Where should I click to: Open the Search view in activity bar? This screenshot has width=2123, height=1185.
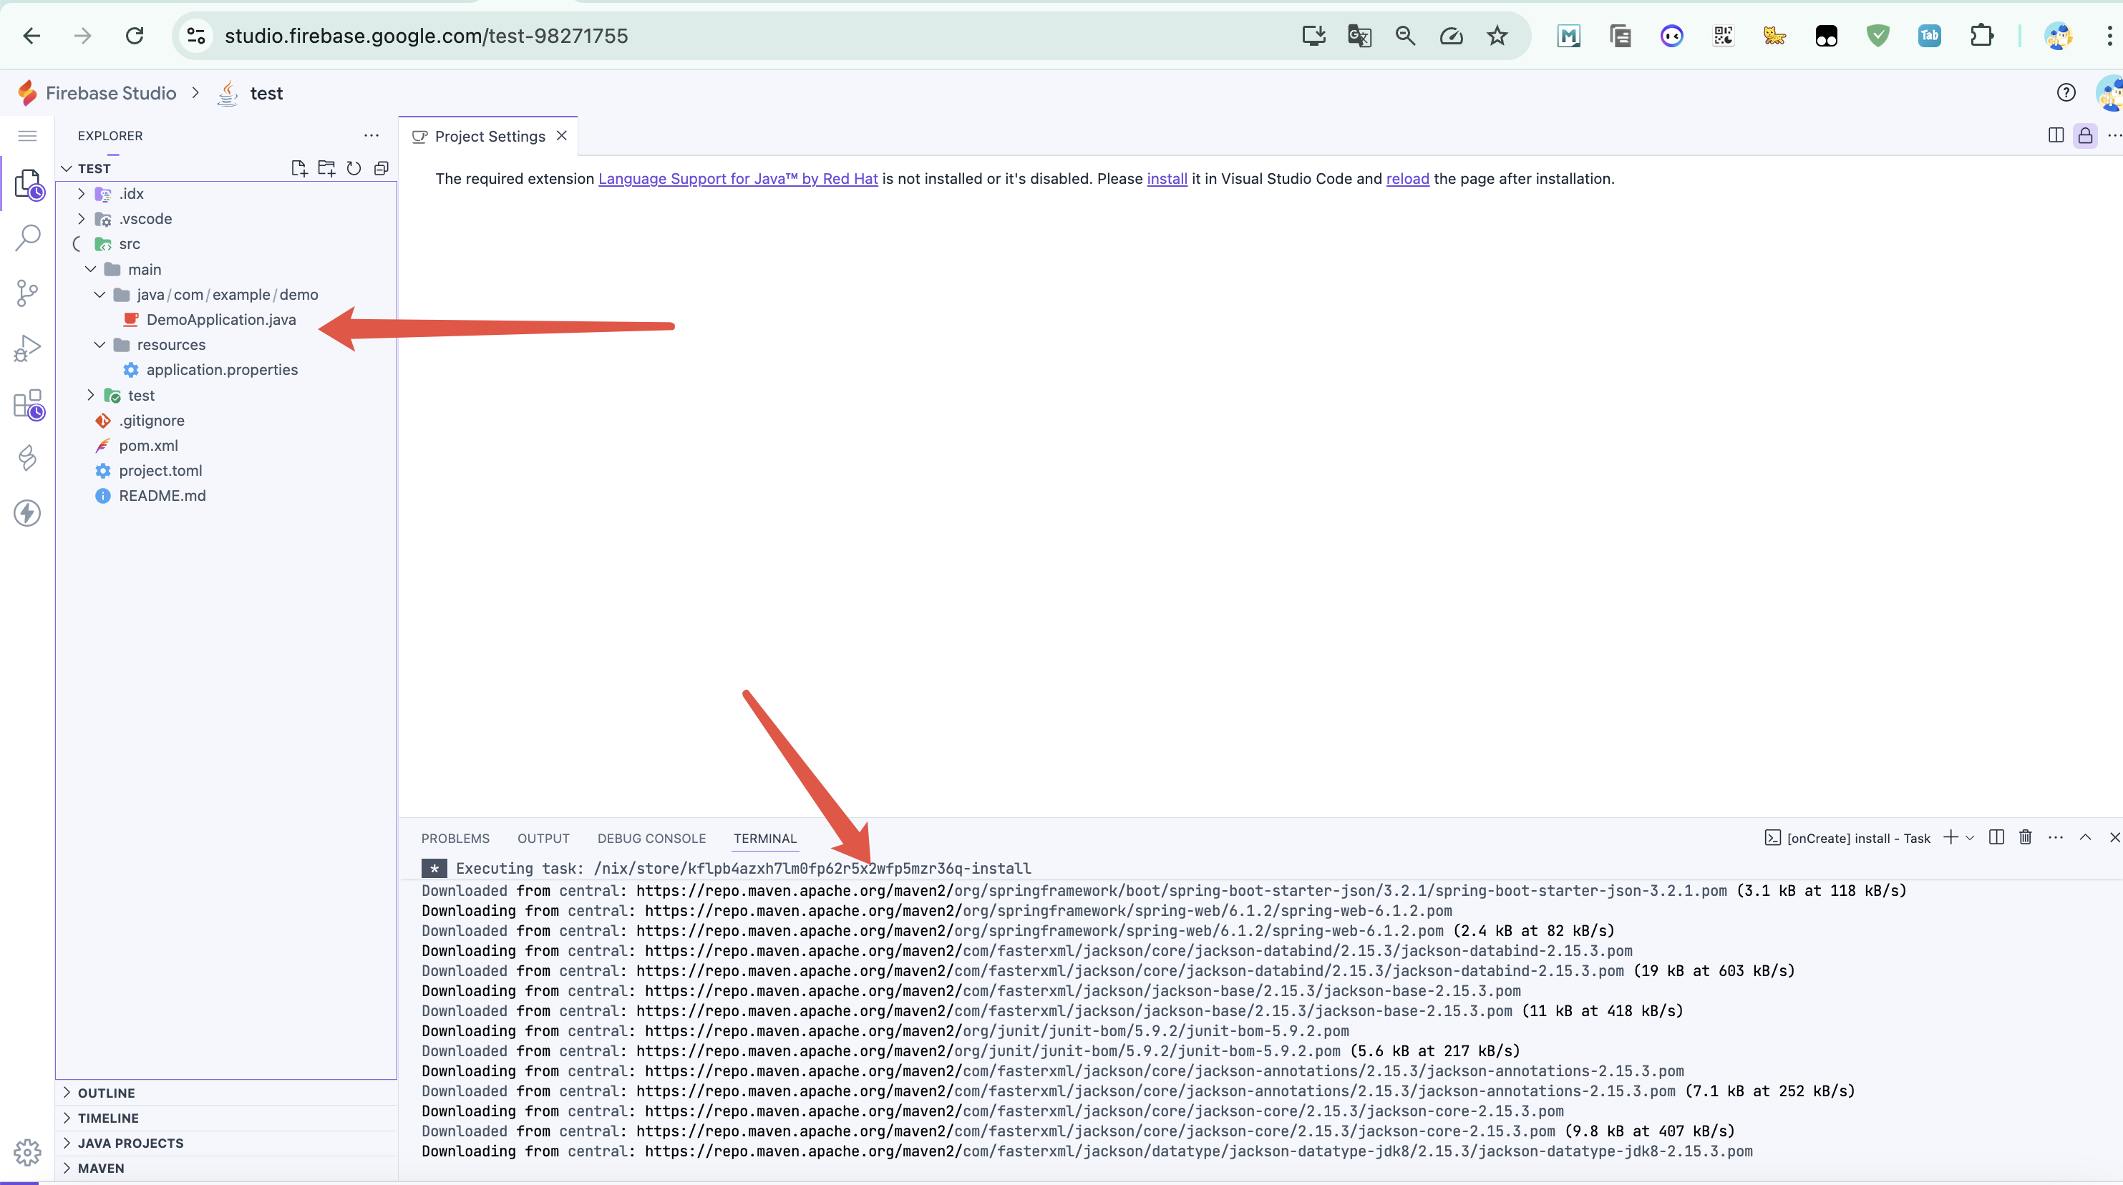point(27,238)
